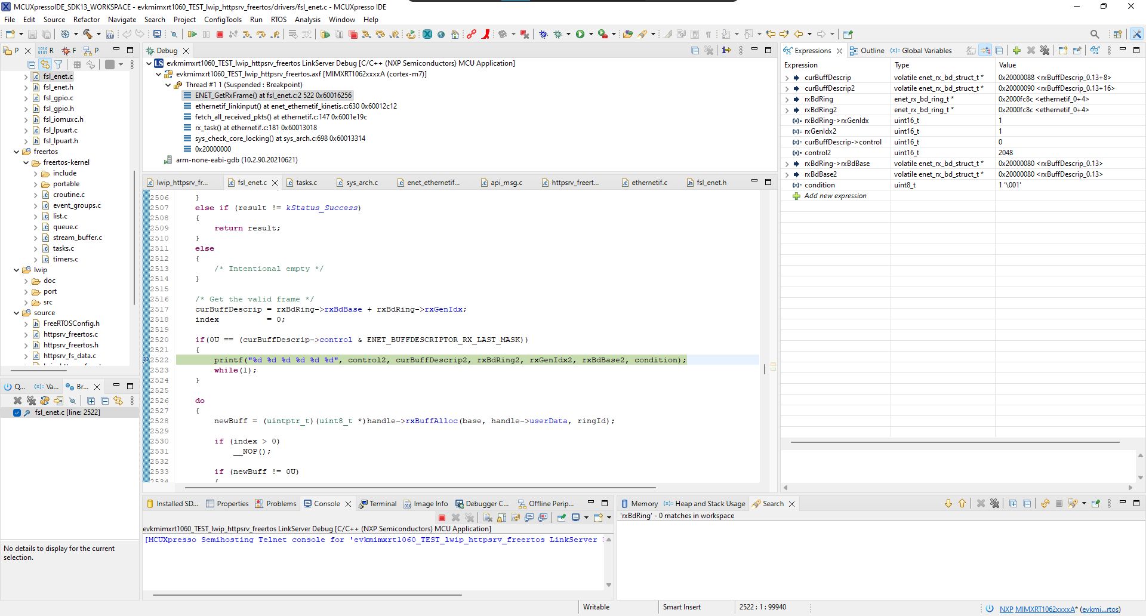Expand the curBuffDescrip expression
The height and width of the screenshot is (616, 1146).
point(787,77)
